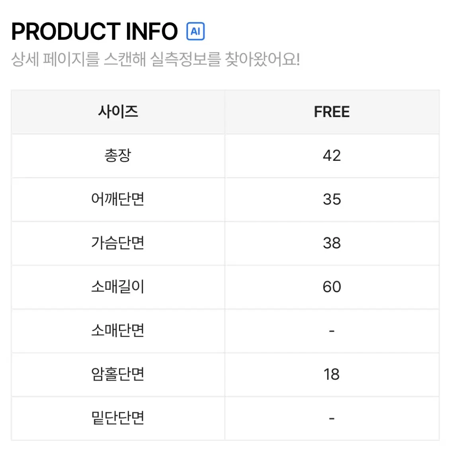451x451 pixels.
Task: Click the word INFO in the title
Action: (152, 31)
